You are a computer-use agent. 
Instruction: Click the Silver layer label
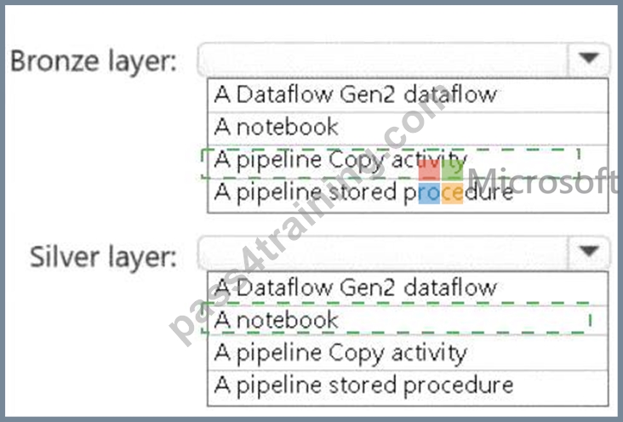(x=103, y=256)
